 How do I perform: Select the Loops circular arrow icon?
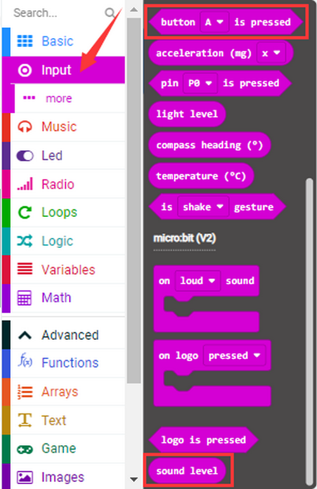25,212
